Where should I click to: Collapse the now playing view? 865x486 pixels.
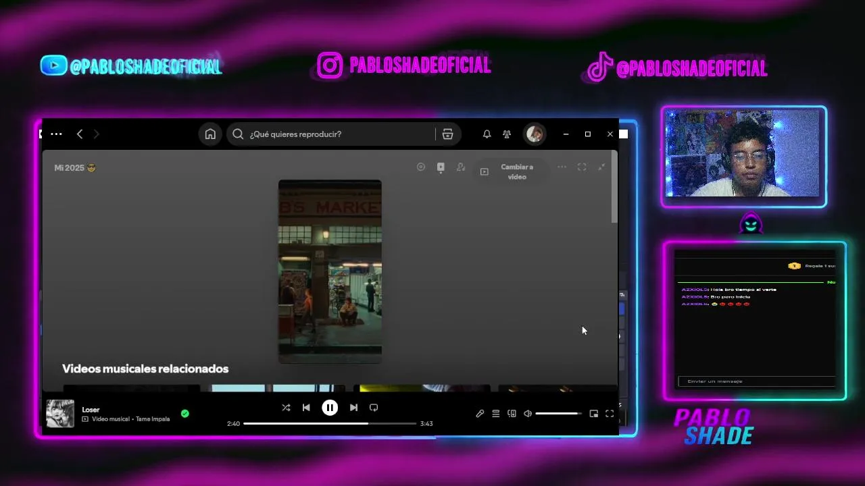click(x=601, y=167)
